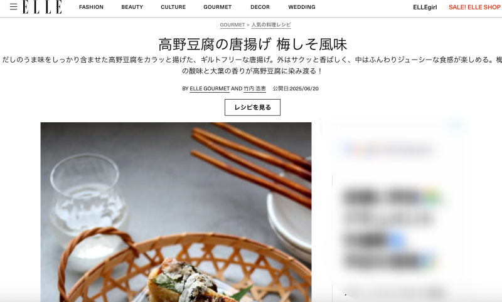Click the ad badge icon atop sidebar ad
This screenshot has height=302, width=502.
point(456,126)
